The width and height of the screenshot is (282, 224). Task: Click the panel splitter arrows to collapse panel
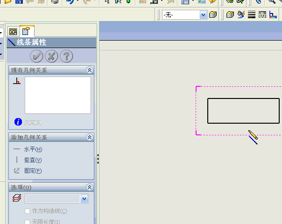pos(98,159)
